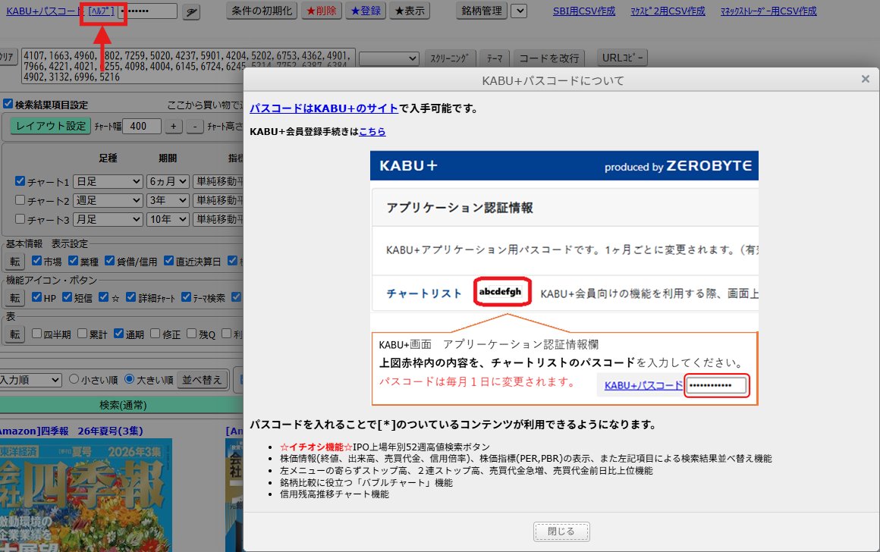
Task: Select the 大きい順 radio button
Action: click(130, 378)
